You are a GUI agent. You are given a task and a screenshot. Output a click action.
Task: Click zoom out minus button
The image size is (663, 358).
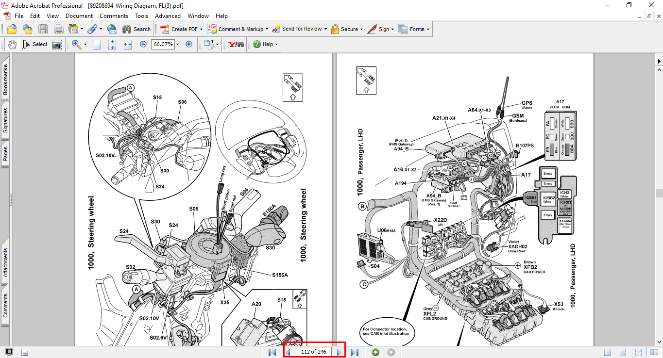pos(143,44)
